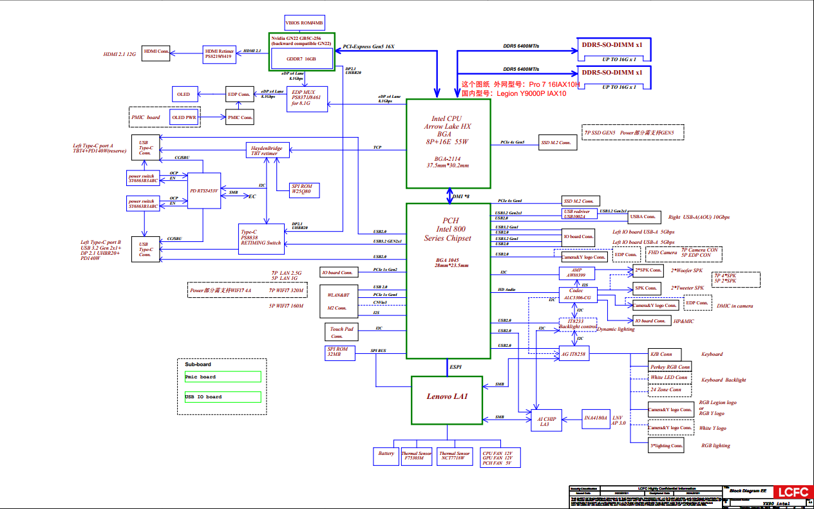Select the PMIC board dashed label
Image resolution: width=814 pixels, height=509 pixels.
pos(145,118)
